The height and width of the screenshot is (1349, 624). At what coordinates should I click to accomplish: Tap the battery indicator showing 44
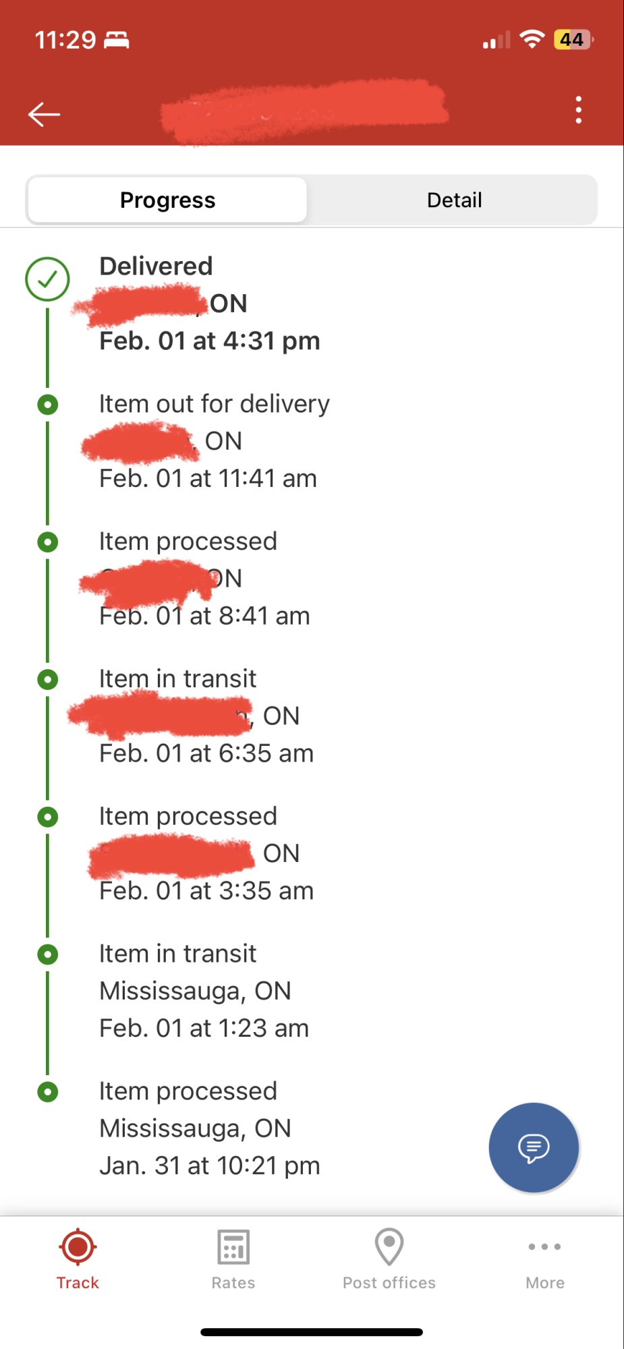(x=573, y=39)
